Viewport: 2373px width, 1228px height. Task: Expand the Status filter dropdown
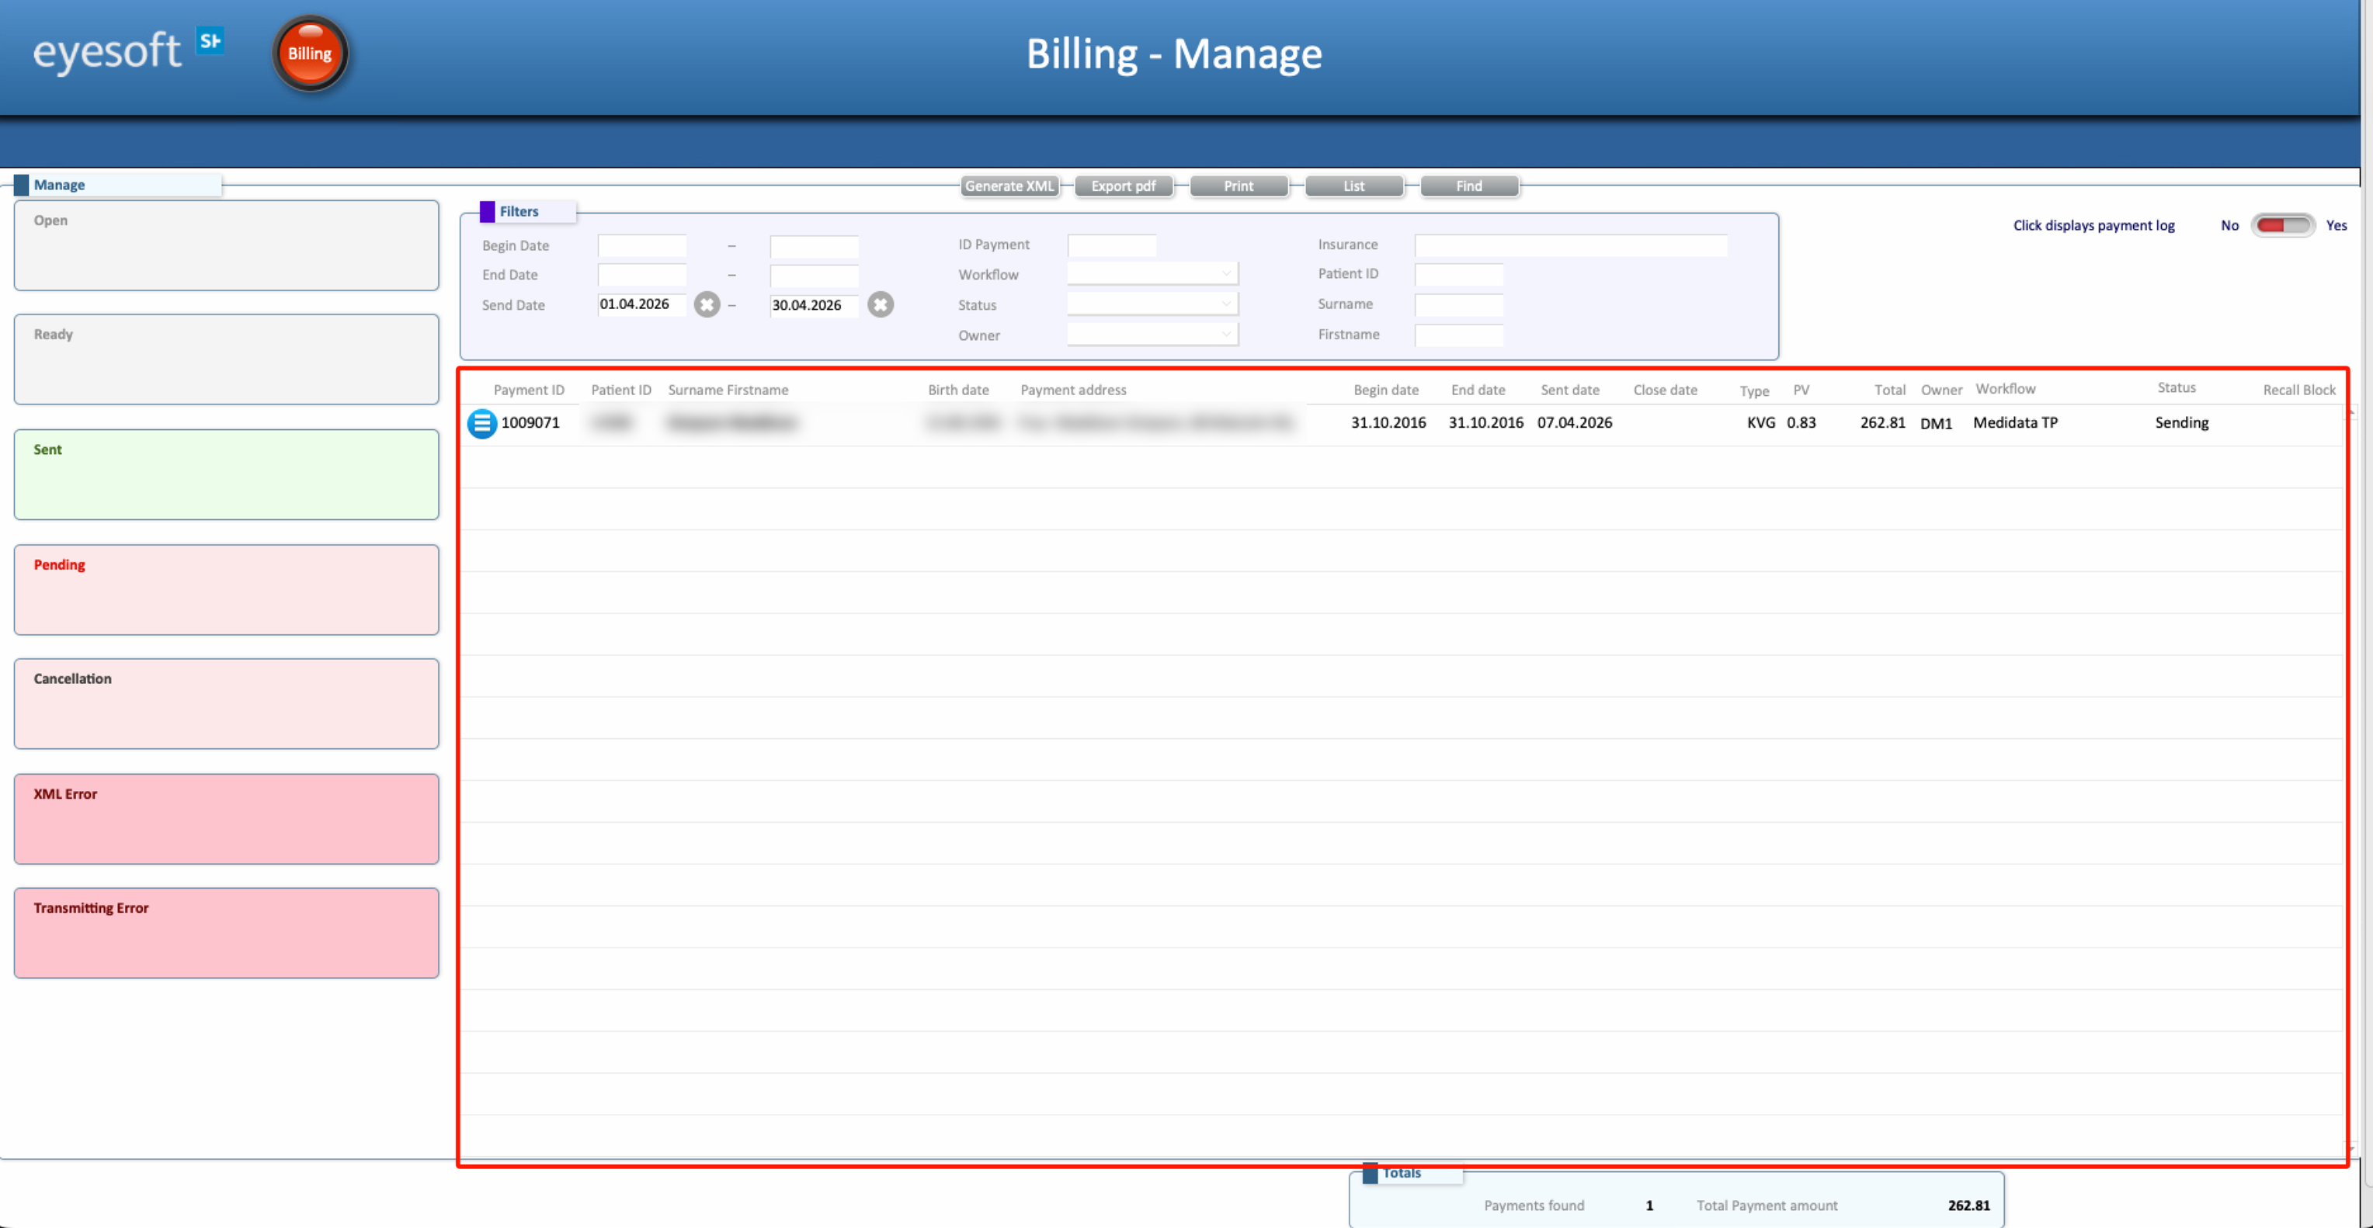point(1152,304)
